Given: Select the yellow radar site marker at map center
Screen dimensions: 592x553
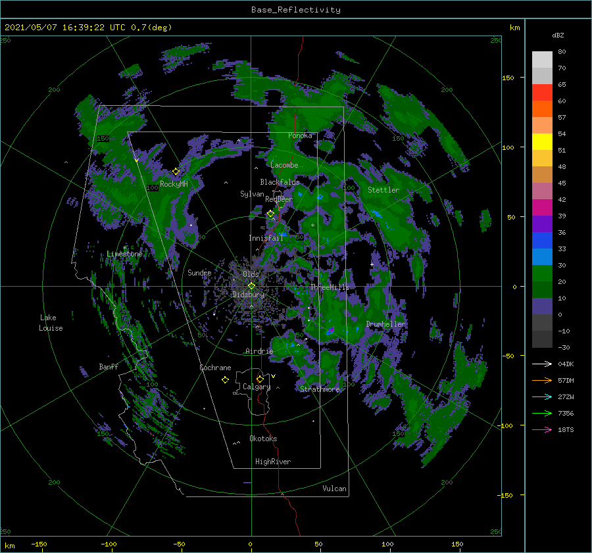Looking at the screenshot, I should pos(251,286).
